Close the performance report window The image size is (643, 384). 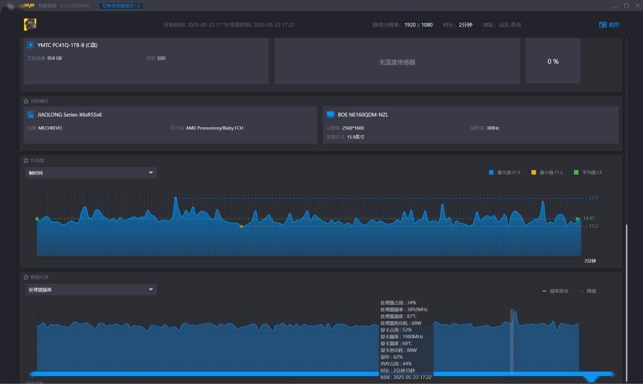click(x=637, y=6)
